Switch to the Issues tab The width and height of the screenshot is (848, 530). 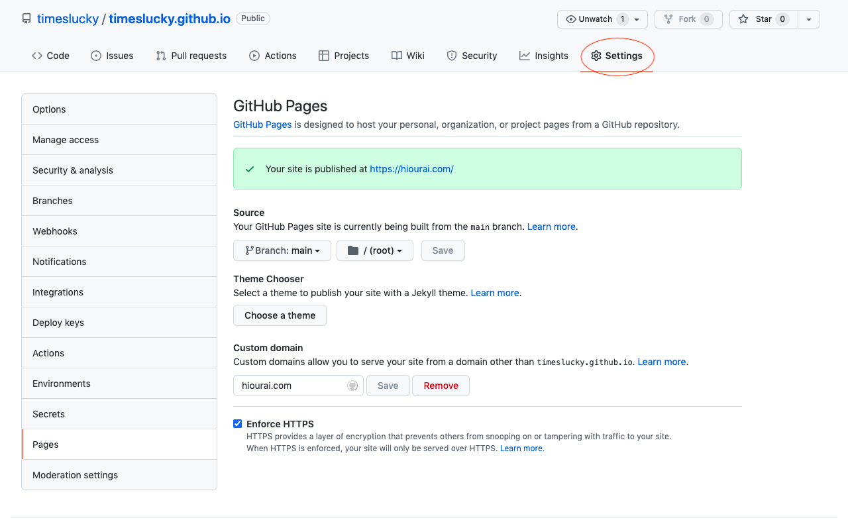[x=112, y=56]
